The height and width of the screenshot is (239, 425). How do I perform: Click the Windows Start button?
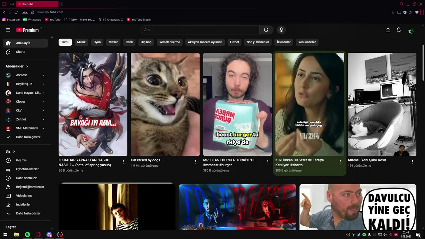click(5, 235)
